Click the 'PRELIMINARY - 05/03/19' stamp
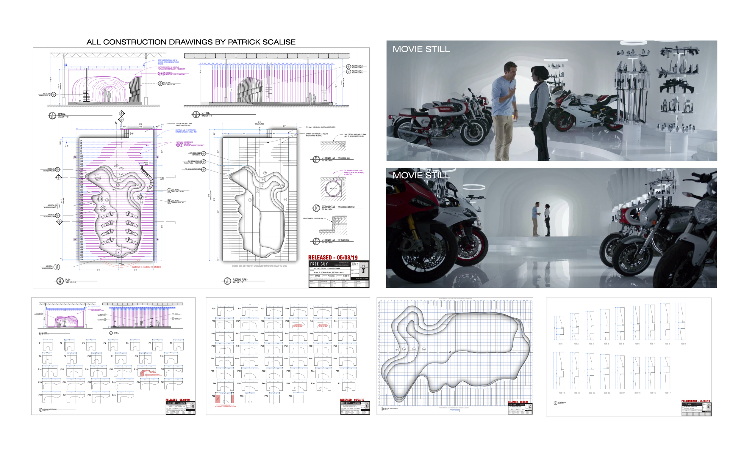 coord(695,401)
